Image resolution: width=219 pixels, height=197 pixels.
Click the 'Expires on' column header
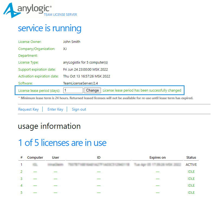158,157
